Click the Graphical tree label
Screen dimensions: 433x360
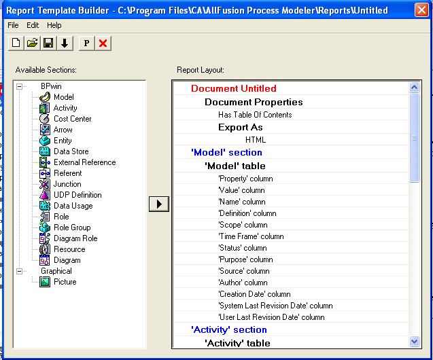point(56,271)
